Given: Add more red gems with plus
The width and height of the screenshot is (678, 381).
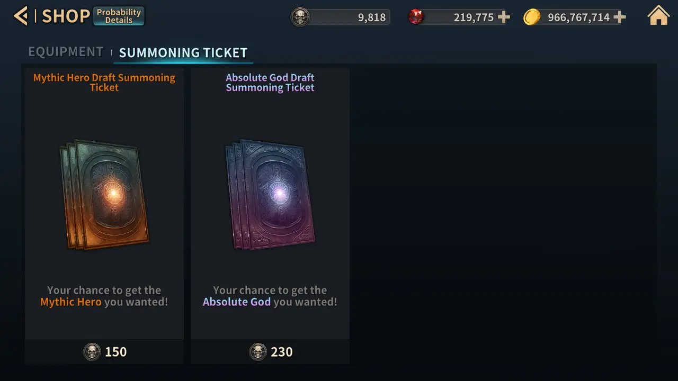Looking at the screenshot, I should pos(504,17).
